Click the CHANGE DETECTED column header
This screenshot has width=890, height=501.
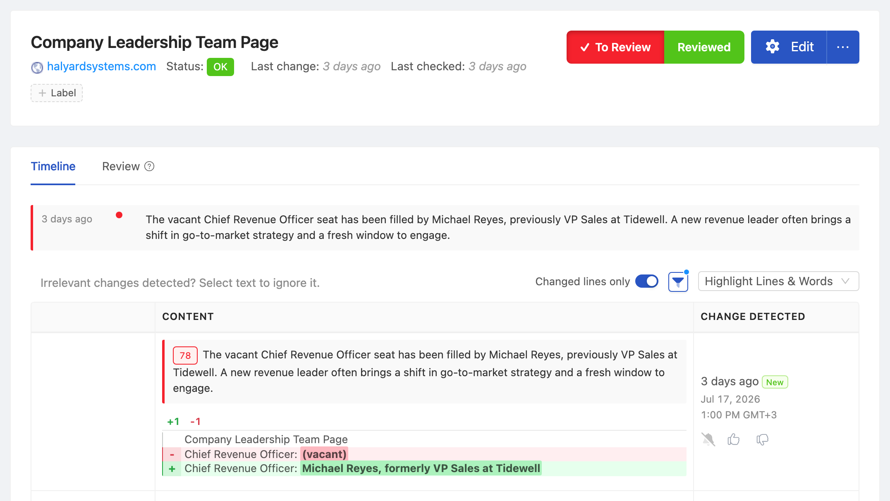click(753, 317)
